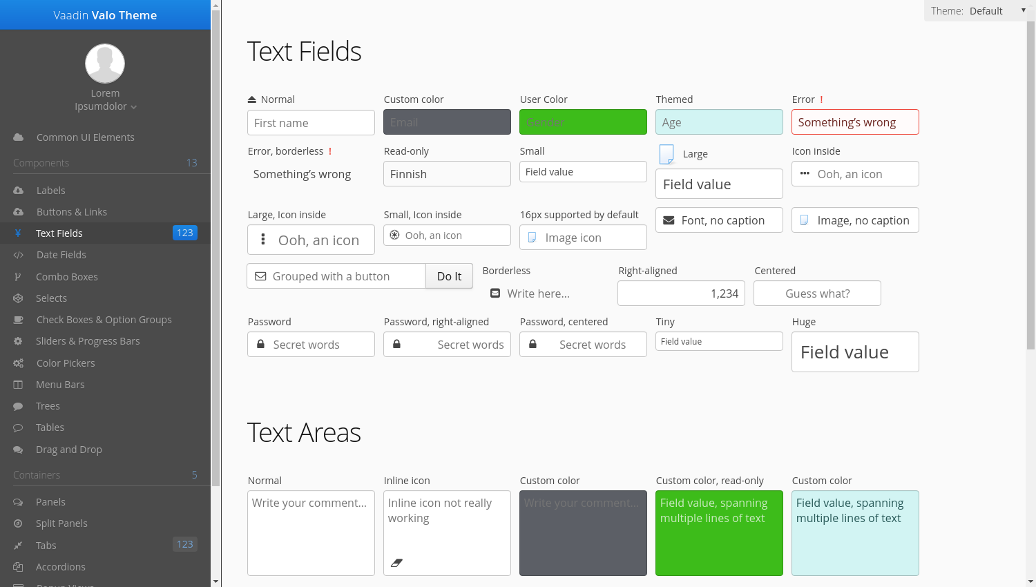Click the icon beside Split Panels
The image size is (1036, 587).
coord(18,523)
